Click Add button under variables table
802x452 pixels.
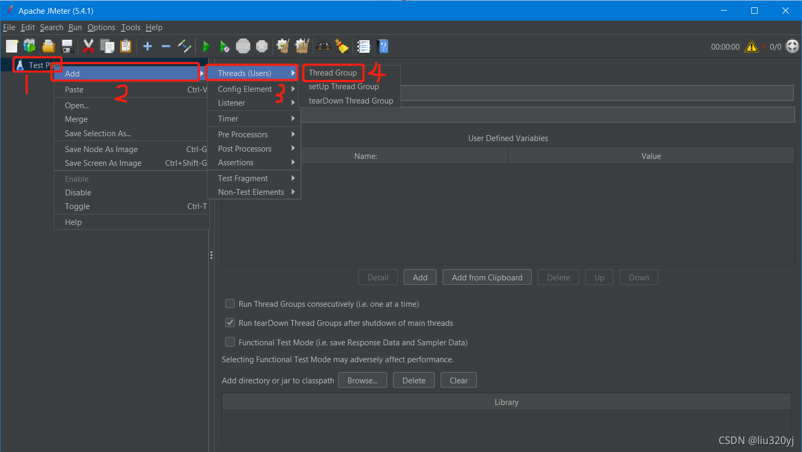tap(420, 278)
